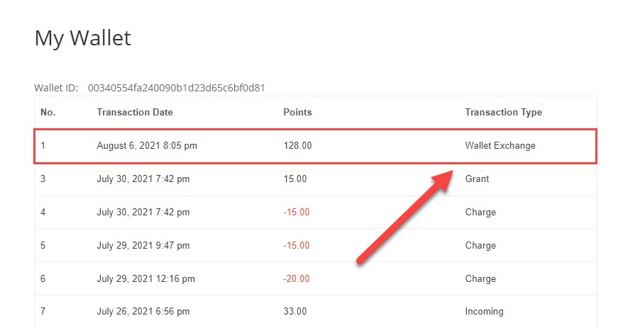Click the 33.00 points value

point(294,311)
